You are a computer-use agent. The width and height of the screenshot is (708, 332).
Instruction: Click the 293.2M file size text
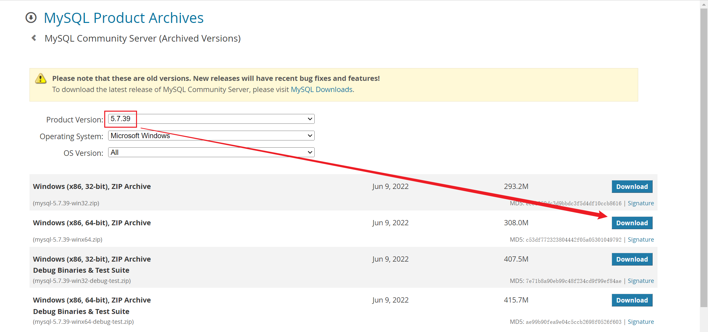516,187
